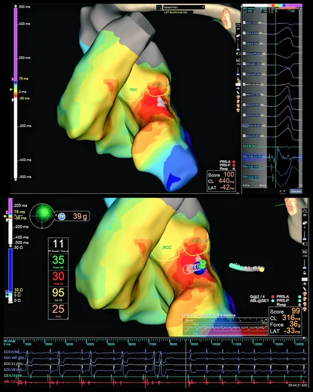Click the eye view icon in lower toolbar
The height and width of the screenshot is (392, 313).
tap(304, 284)
